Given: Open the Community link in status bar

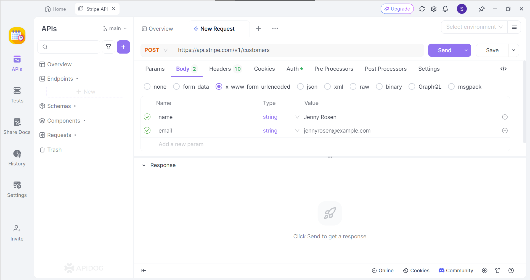Looking at the screenshot, I should [456, 271].
